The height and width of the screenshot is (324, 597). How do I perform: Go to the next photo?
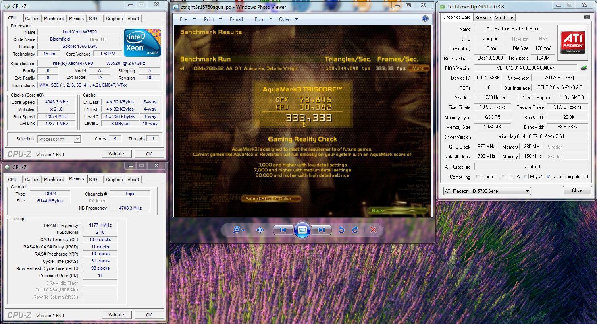(x=321, y=230)
